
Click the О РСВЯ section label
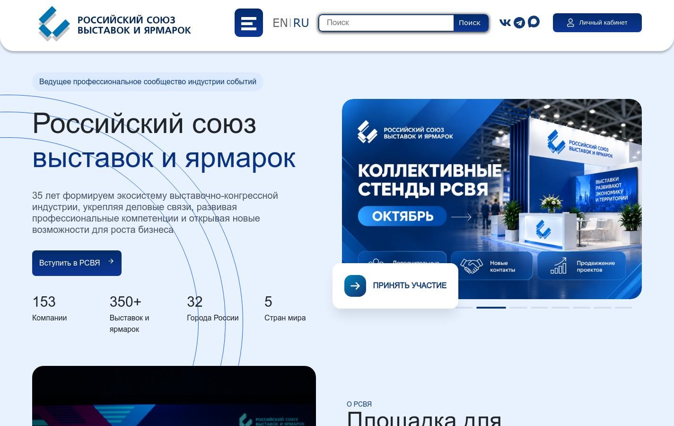pyautogui.click(x=359, y=404)
